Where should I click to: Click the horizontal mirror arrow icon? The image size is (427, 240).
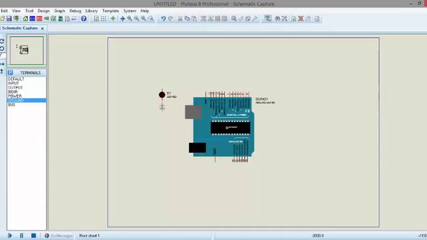pos(2,64)
